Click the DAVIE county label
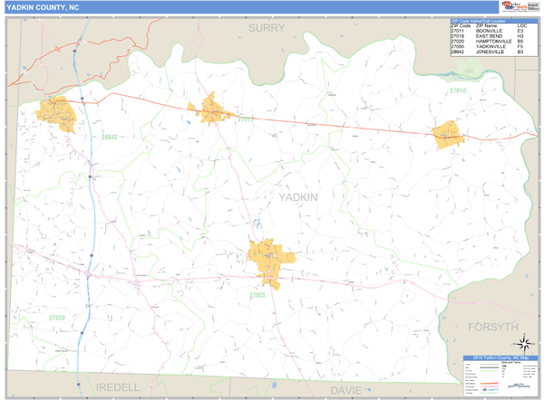544x400 pixels. pyautogui.click(x=345, y=389)
